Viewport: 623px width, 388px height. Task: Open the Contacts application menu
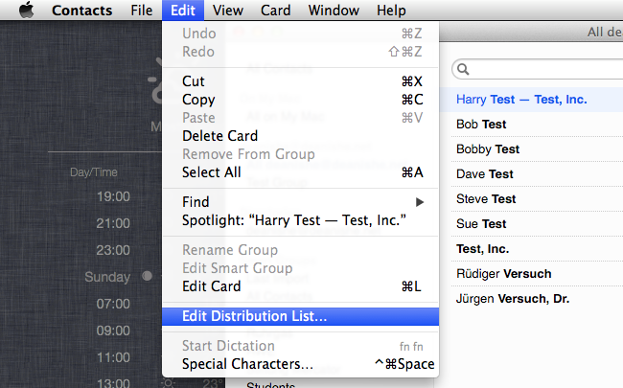(x=81, y=11)
